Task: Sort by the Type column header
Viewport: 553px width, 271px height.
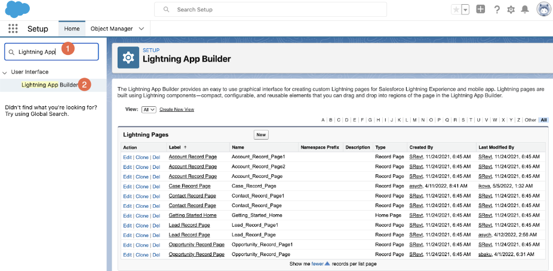Action: coord(380,147)
